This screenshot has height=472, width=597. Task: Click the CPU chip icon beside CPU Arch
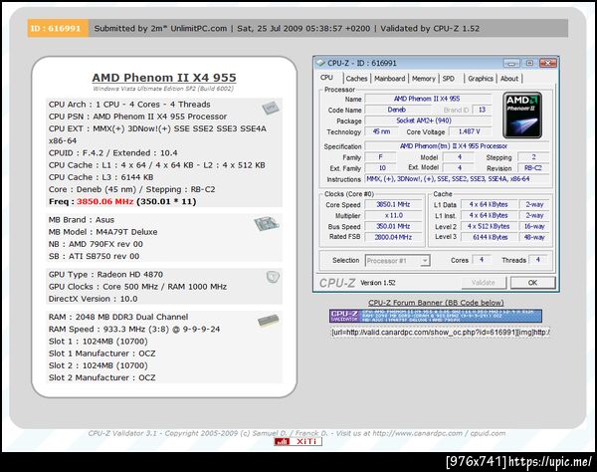pyautogui.click(x=271, y=108)
